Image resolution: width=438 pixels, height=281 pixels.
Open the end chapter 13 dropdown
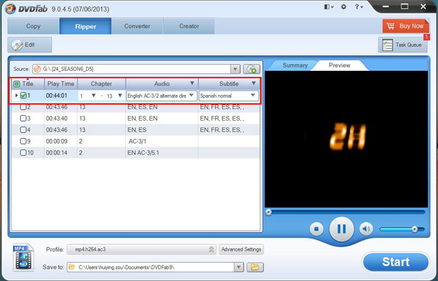[x=120, y=96]
